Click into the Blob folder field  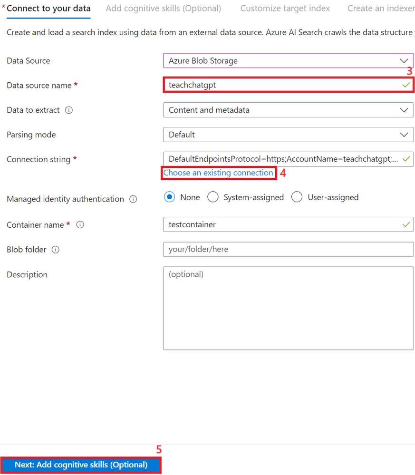(288, 250)
